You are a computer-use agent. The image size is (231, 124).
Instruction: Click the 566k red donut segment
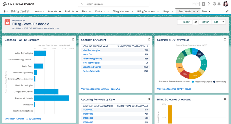(x=185, y=74)
